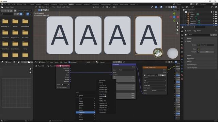Click the viewport zoom magnifier icon
Screen dimensions: 218x122
click(177, 23)
